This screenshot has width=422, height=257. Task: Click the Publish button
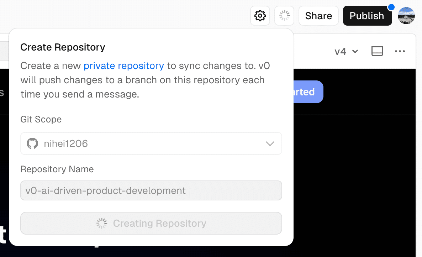click(367, 16)
